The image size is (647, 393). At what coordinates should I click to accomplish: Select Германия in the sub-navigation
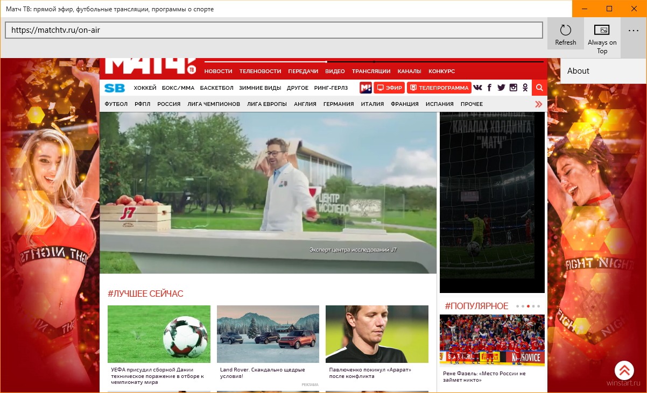[339, 104]
